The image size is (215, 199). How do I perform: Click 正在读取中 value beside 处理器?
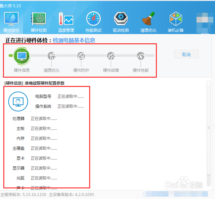(44, 119)
